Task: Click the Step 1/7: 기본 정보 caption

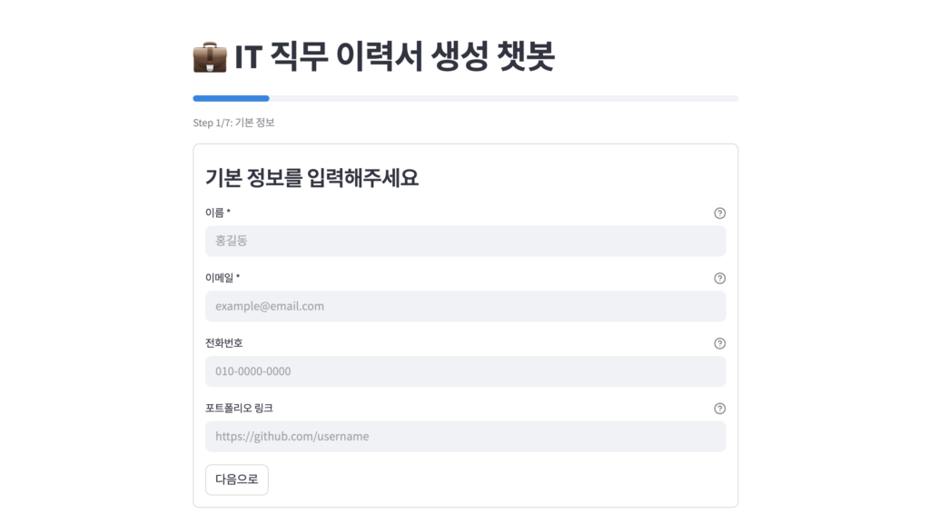Action: (233, 123)
